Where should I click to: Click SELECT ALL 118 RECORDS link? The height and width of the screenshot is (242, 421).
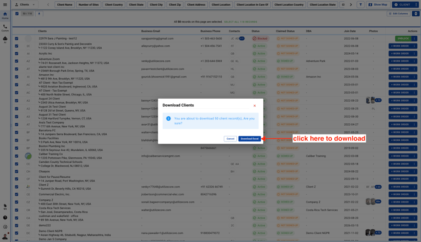click(241, 22)
